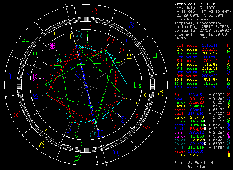Select the 'Tropical, Geocentric.' line
The height and width of the screenshot is (170, 233).
pyautogui.click(x=198, y=23)
